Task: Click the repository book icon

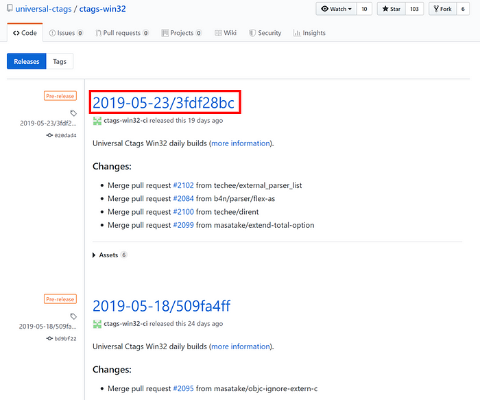Action: pyautogui.click(x=10, y=8)
